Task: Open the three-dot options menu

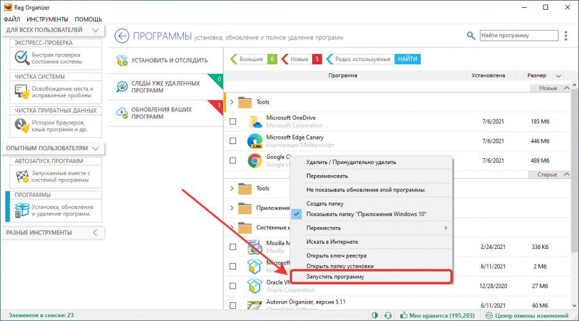Action: 565,35
